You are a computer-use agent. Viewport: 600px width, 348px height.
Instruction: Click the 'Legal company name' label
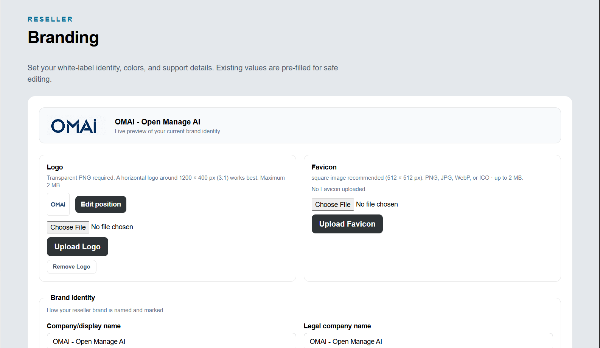coord(337,326)
